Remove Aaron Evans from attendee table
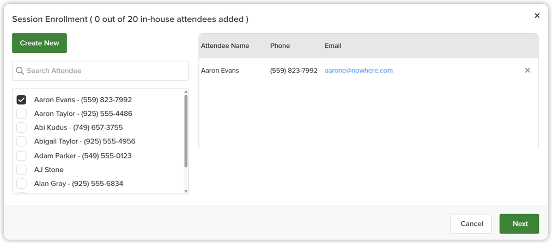This screenshot has width=553, height=244. 527,70
